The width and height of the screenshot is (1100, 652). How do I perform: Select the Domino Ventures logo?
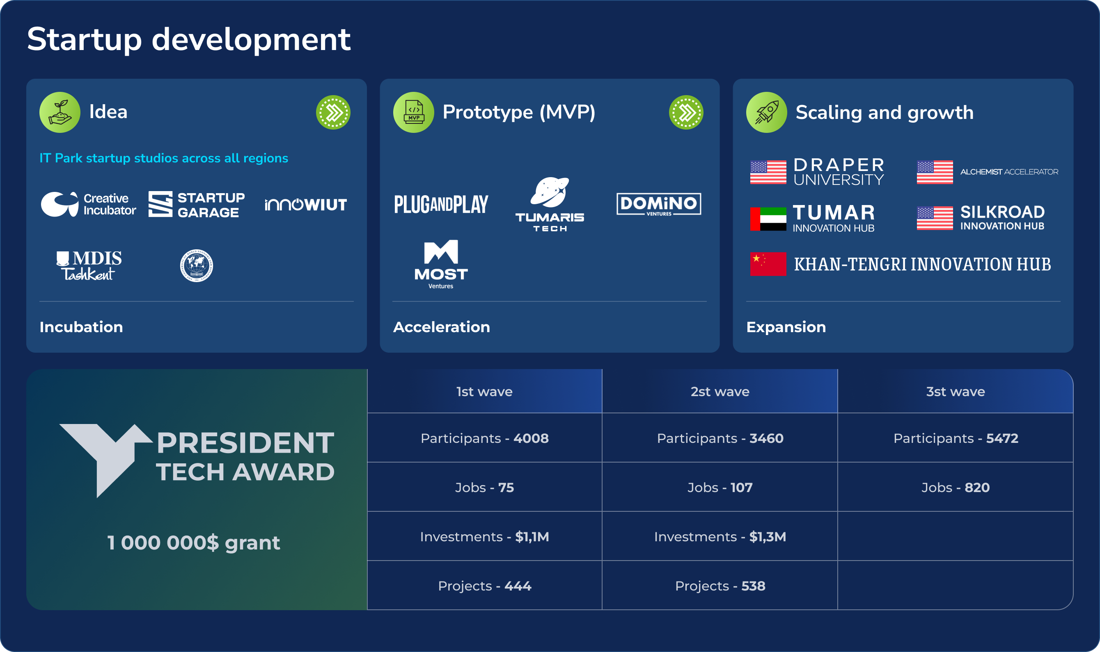pos(659,204)
